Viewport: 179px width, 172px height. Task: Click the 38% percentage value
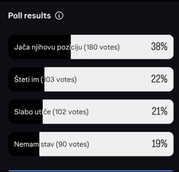(159, 47)
